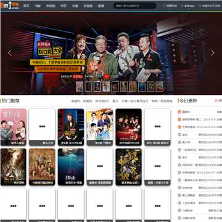This screenshot has width=222, height=222.
Task: Click the site logo in header
Action: coord(9,6)
